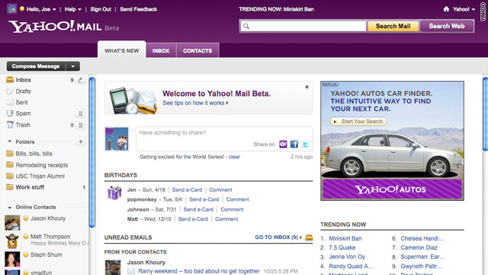The width and height of the screenshot is (488, 275).
Task: Click the Have something to share field
Action: (x=224, y=138)
